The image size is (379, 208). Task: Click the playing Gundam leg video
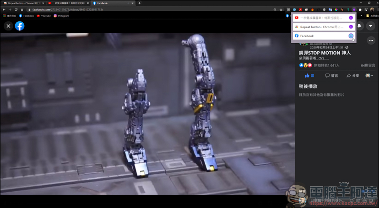tap(147, 113)
